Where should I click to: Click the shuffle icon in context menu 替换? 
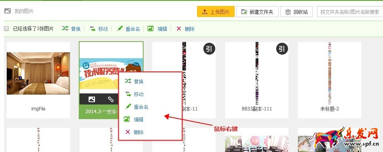coord(128,81)
